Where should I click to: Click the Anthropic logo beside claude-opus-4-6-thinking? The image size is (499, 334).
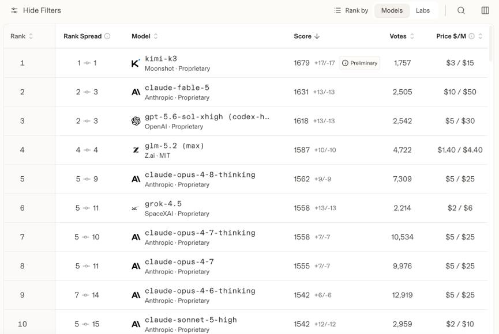point(136,295)
